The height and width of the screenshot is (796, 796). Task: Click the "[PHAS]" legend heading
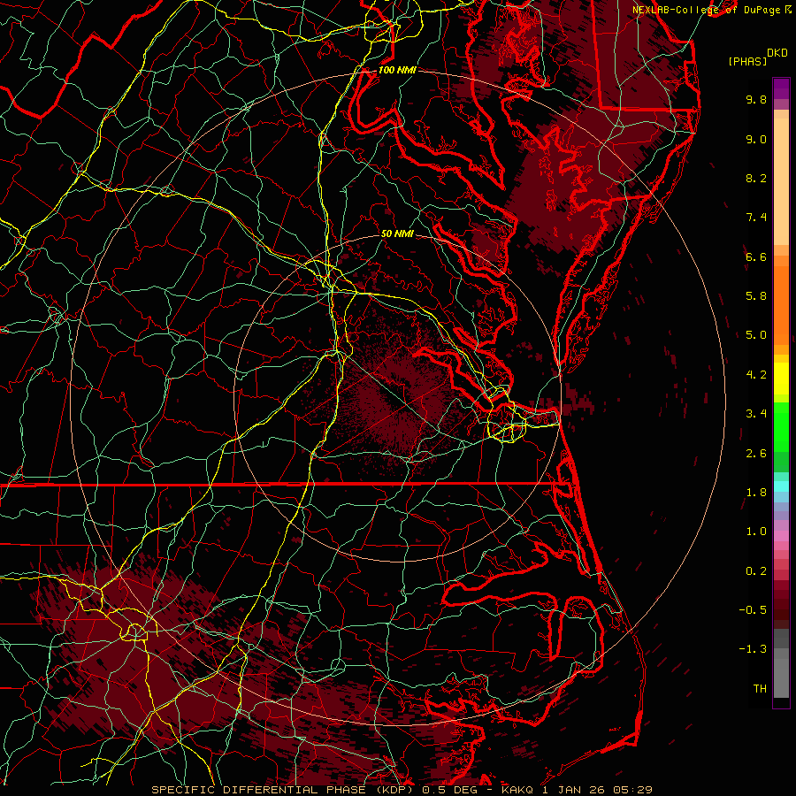click(x=747, y=61)
